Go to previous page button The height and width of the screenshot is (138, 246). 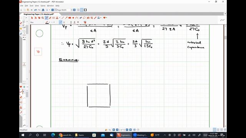117,130
